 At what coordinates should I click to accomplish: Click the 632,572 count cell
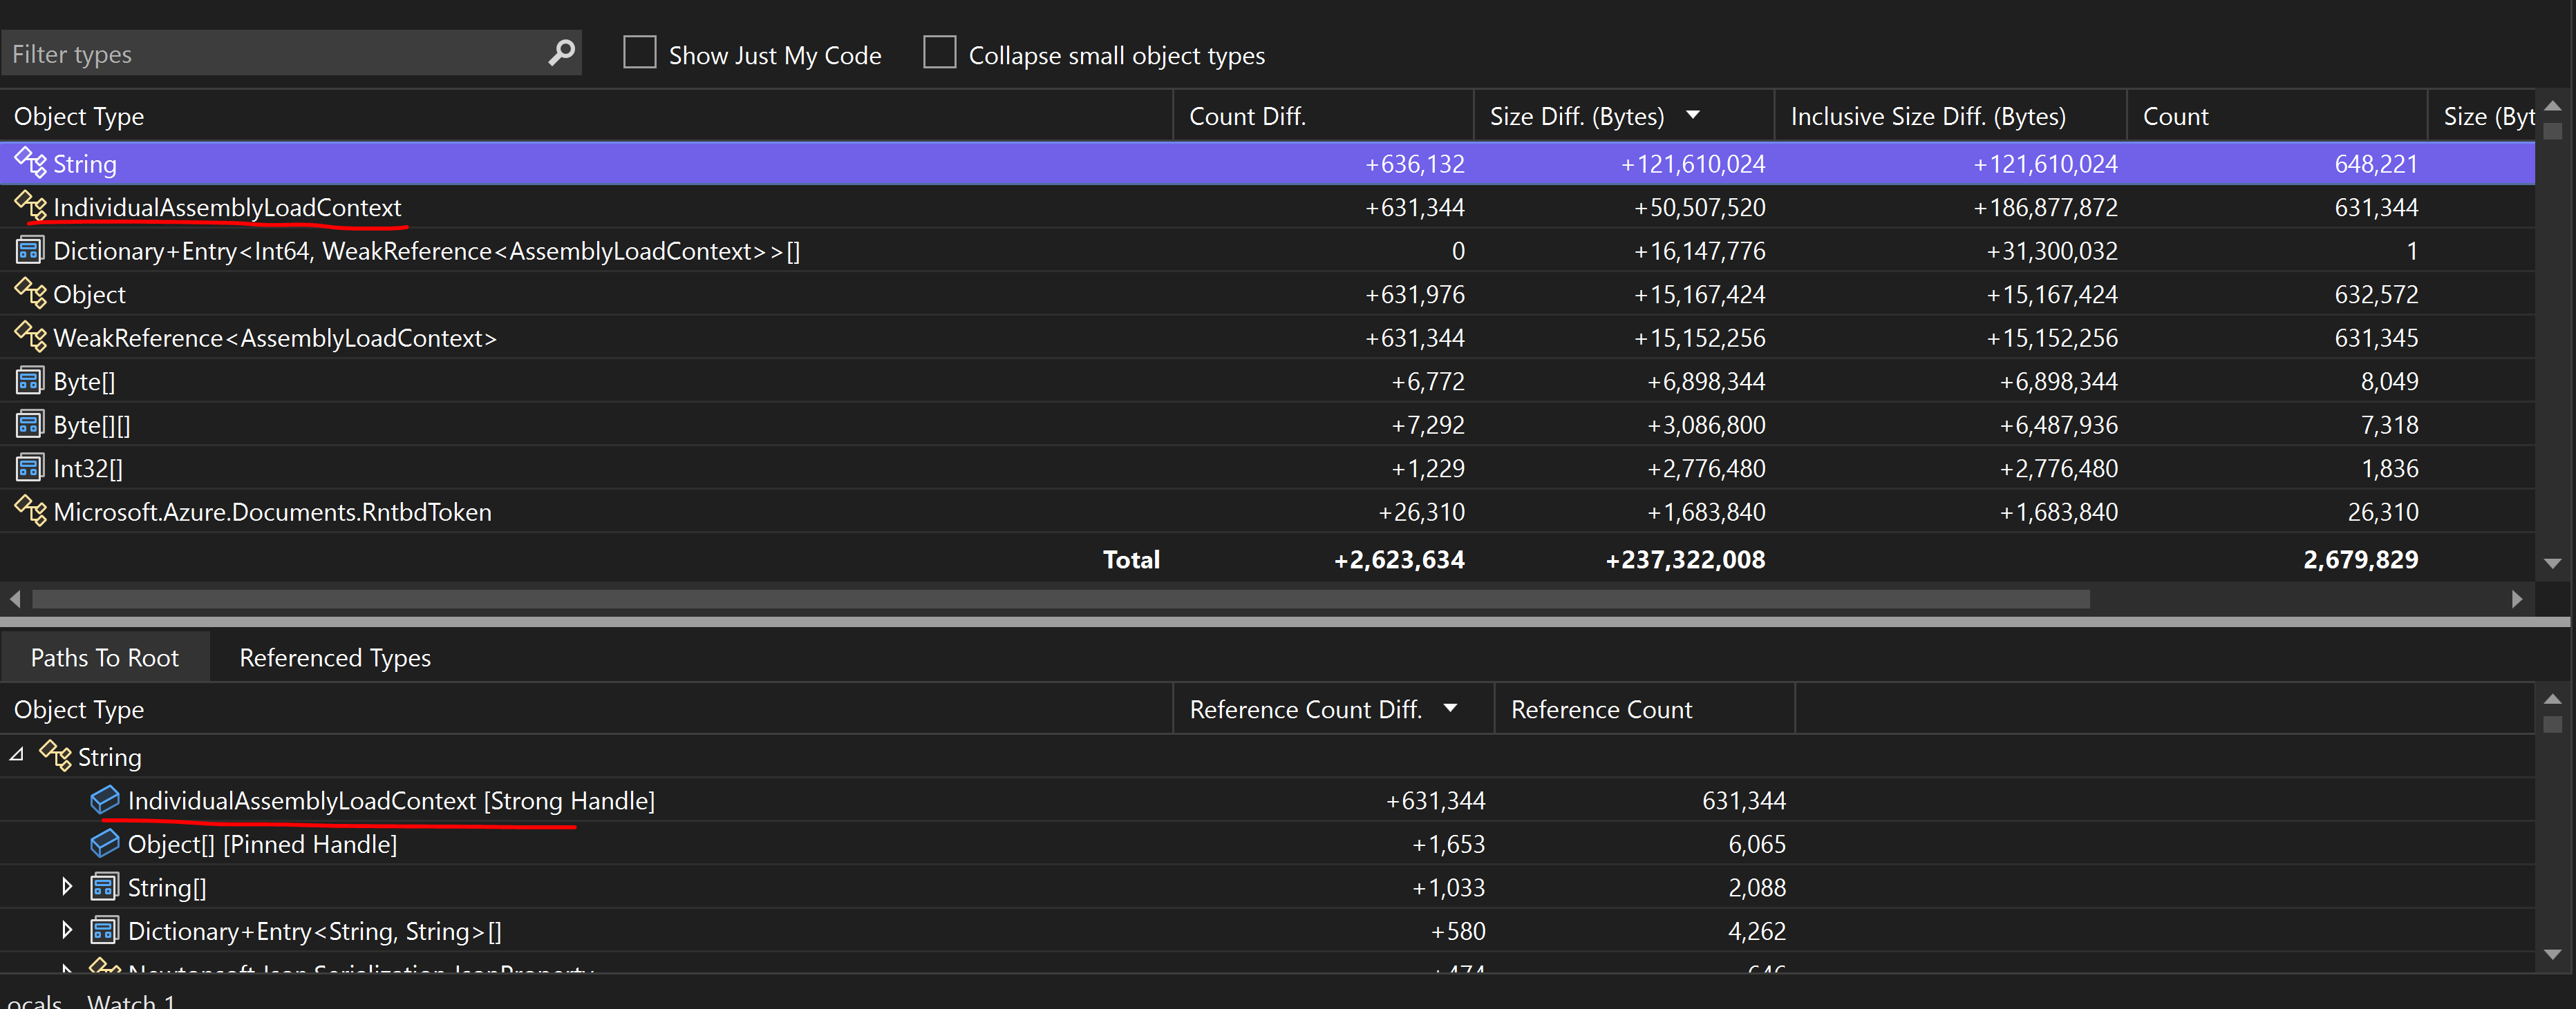2376,294
